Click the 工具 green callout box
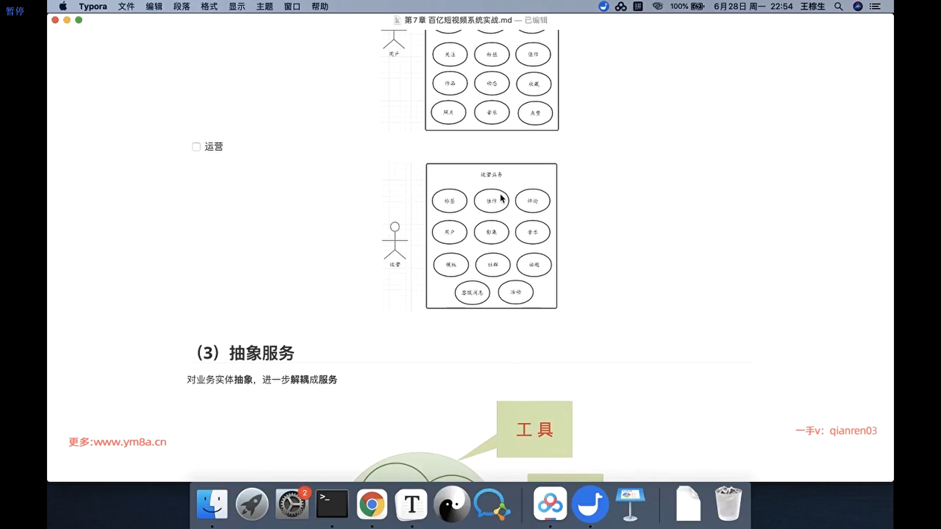The height and width of the screenshot is (529, 941). (534, 429)
